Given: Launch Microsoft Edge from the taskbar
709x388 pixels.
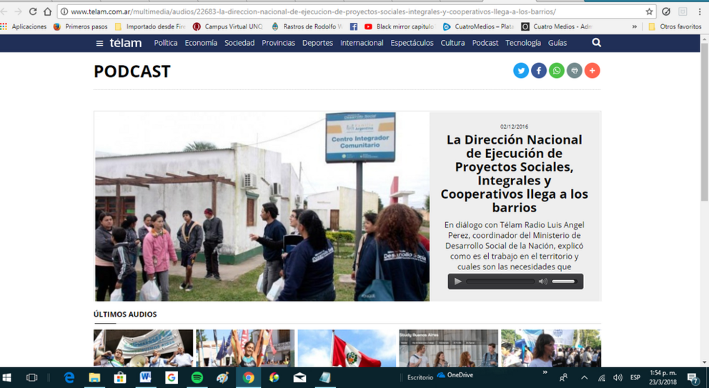Looking at the screenshot, I should (x=69, y=377).
